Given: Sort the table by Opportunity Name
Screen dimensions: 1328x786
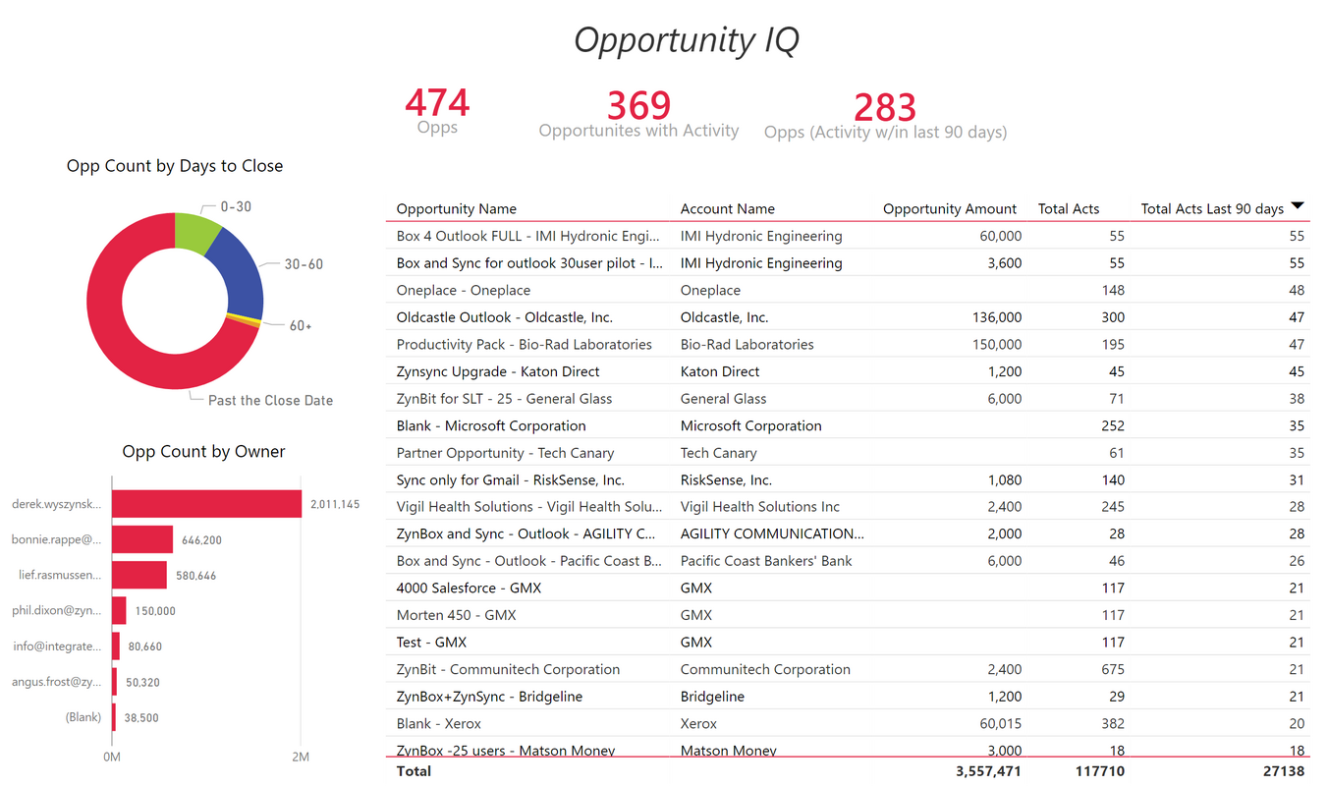Looking at the screenshot, I should click(x=457, y=208).
